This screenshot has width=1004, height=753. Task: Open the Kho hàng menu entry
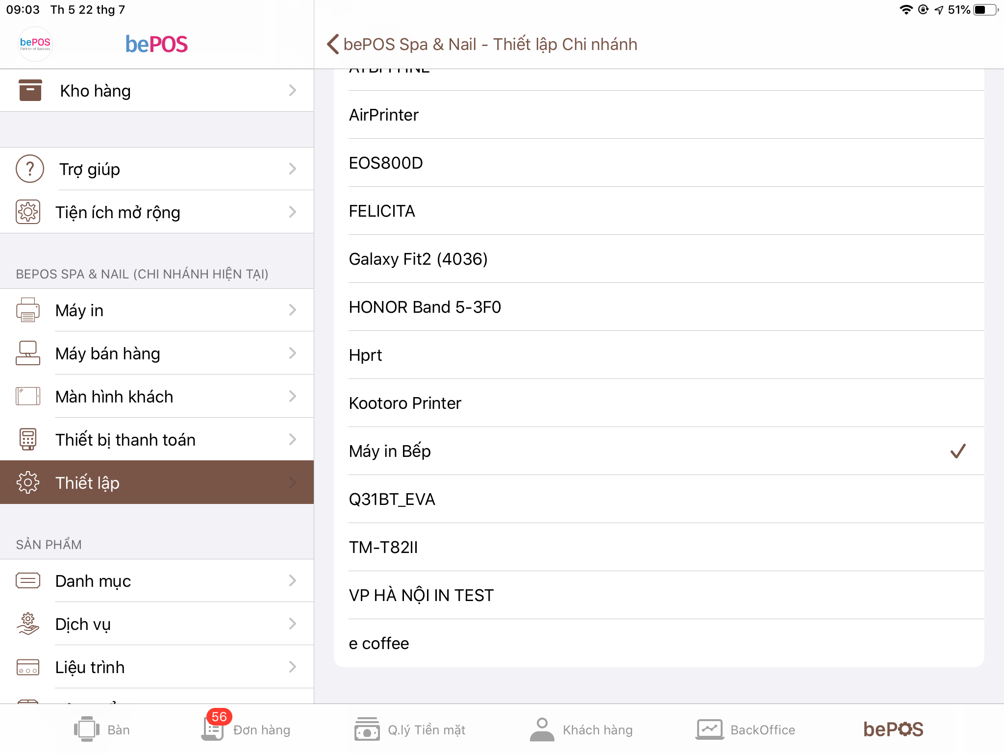(157, 90)
